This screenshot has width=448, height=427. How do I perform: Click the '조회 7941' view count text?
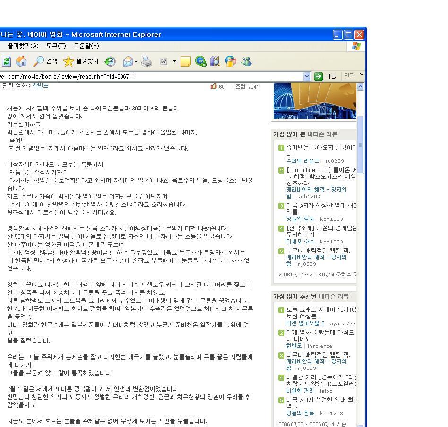[x=247, y=87]
